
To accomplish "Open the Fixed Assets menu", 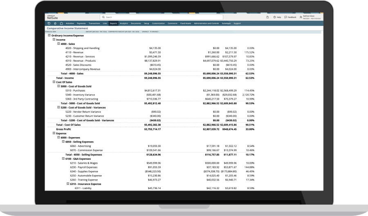I will click(185, 23).
